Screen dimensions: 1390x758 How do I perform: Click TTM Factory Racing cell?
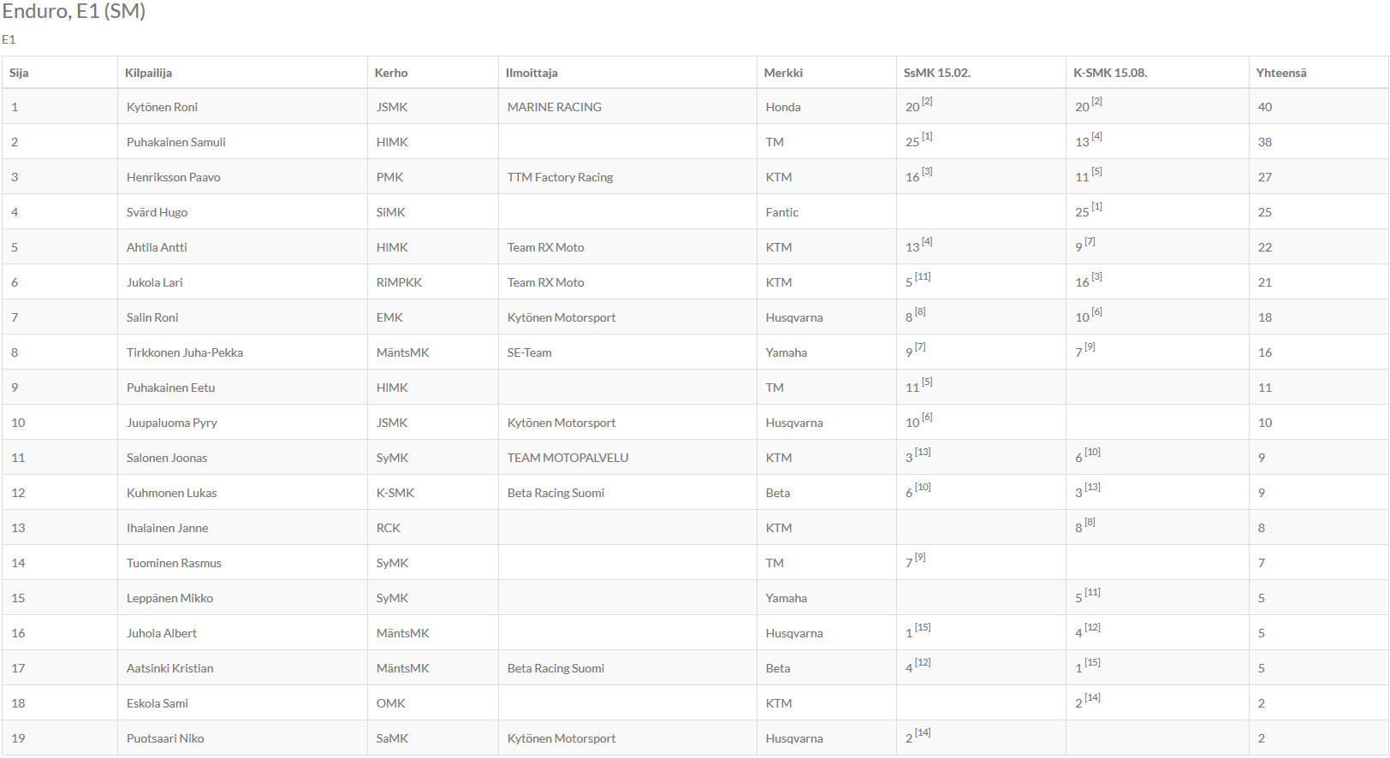pos(560,177)
